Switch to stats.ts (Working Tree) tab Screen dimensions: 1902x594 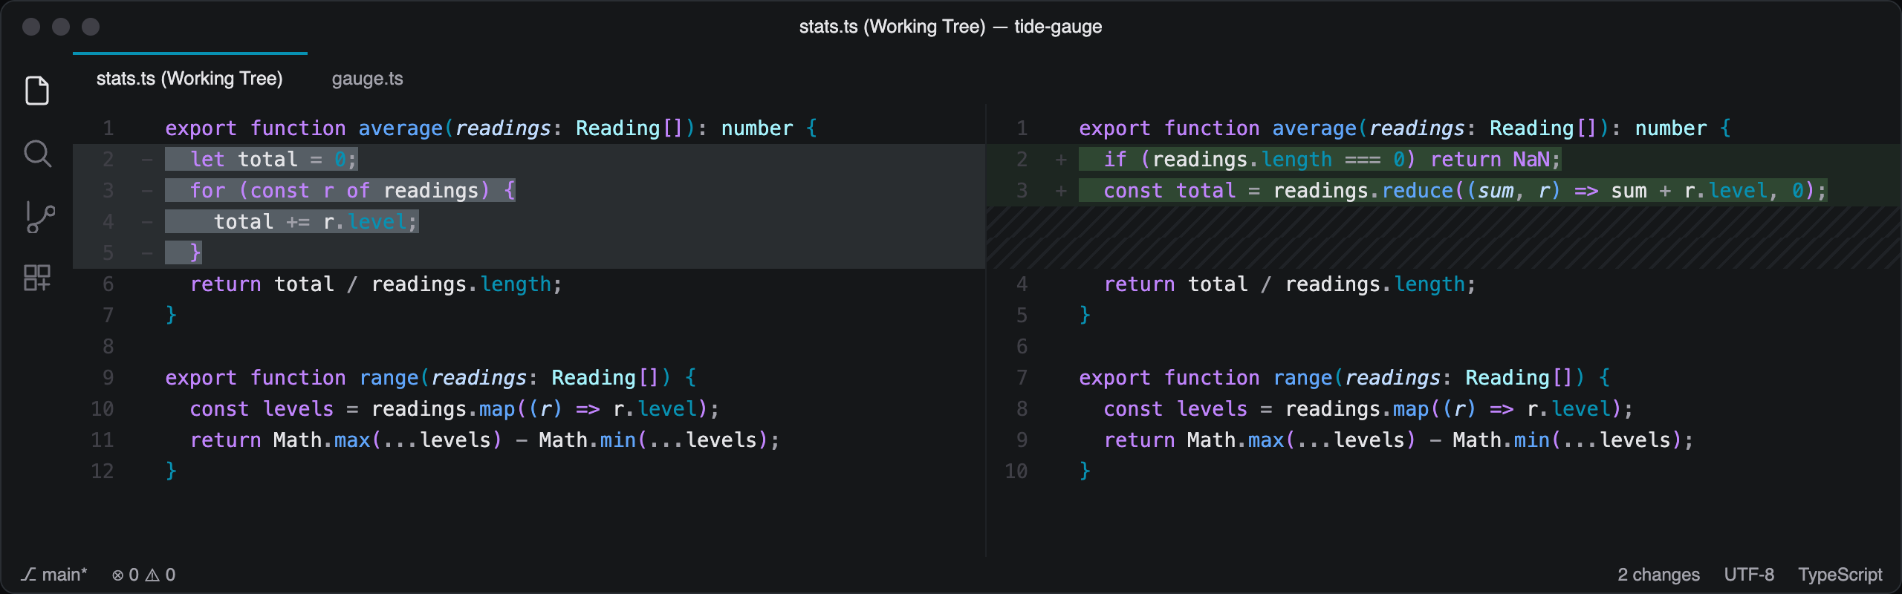189,79
